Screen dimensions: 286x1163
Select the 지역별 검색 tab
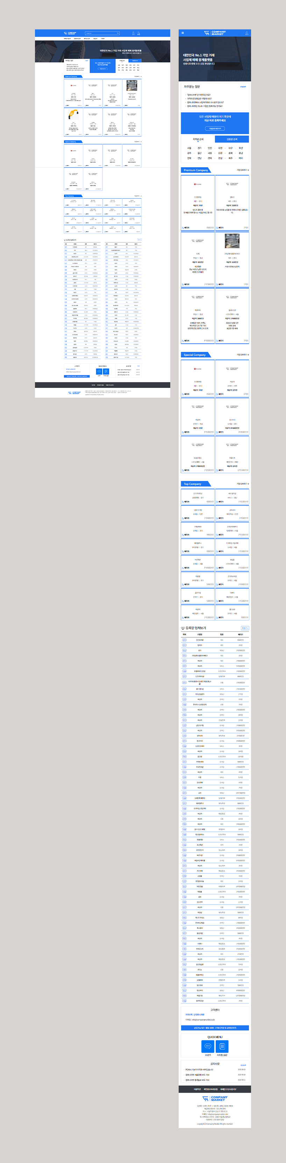coord(198,140)
